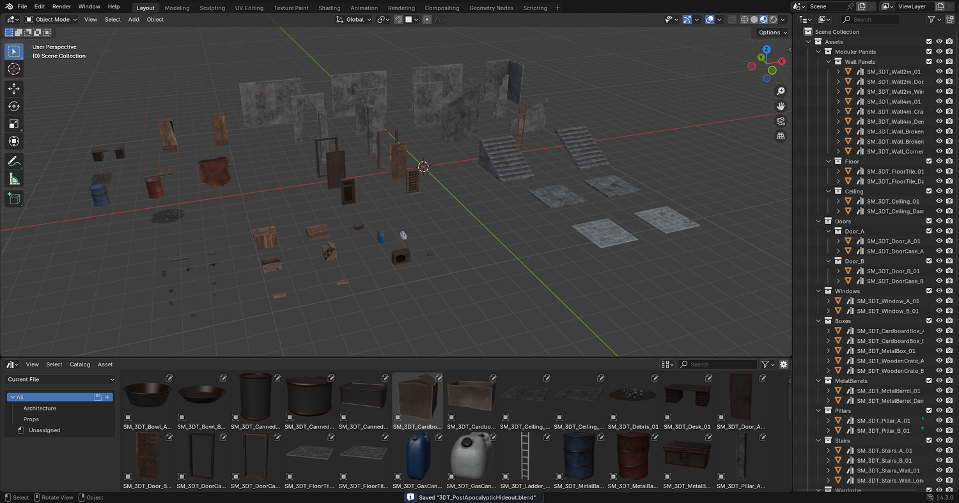Toggle X-ray display

pyautogui.click(x=732, y=20)
